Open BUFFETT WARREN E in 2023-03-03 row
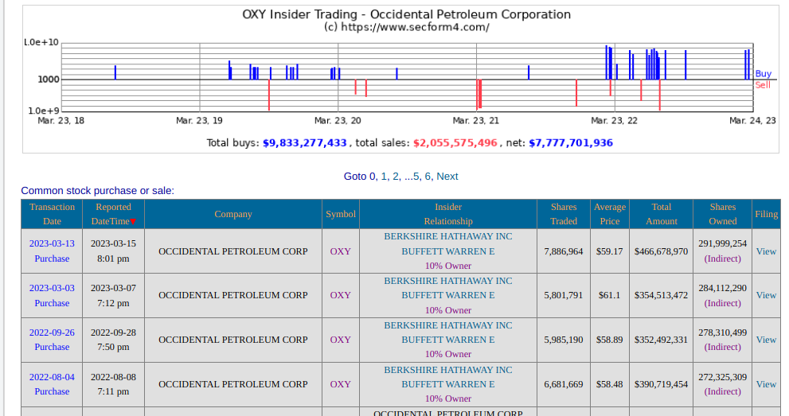 (447, 295)
